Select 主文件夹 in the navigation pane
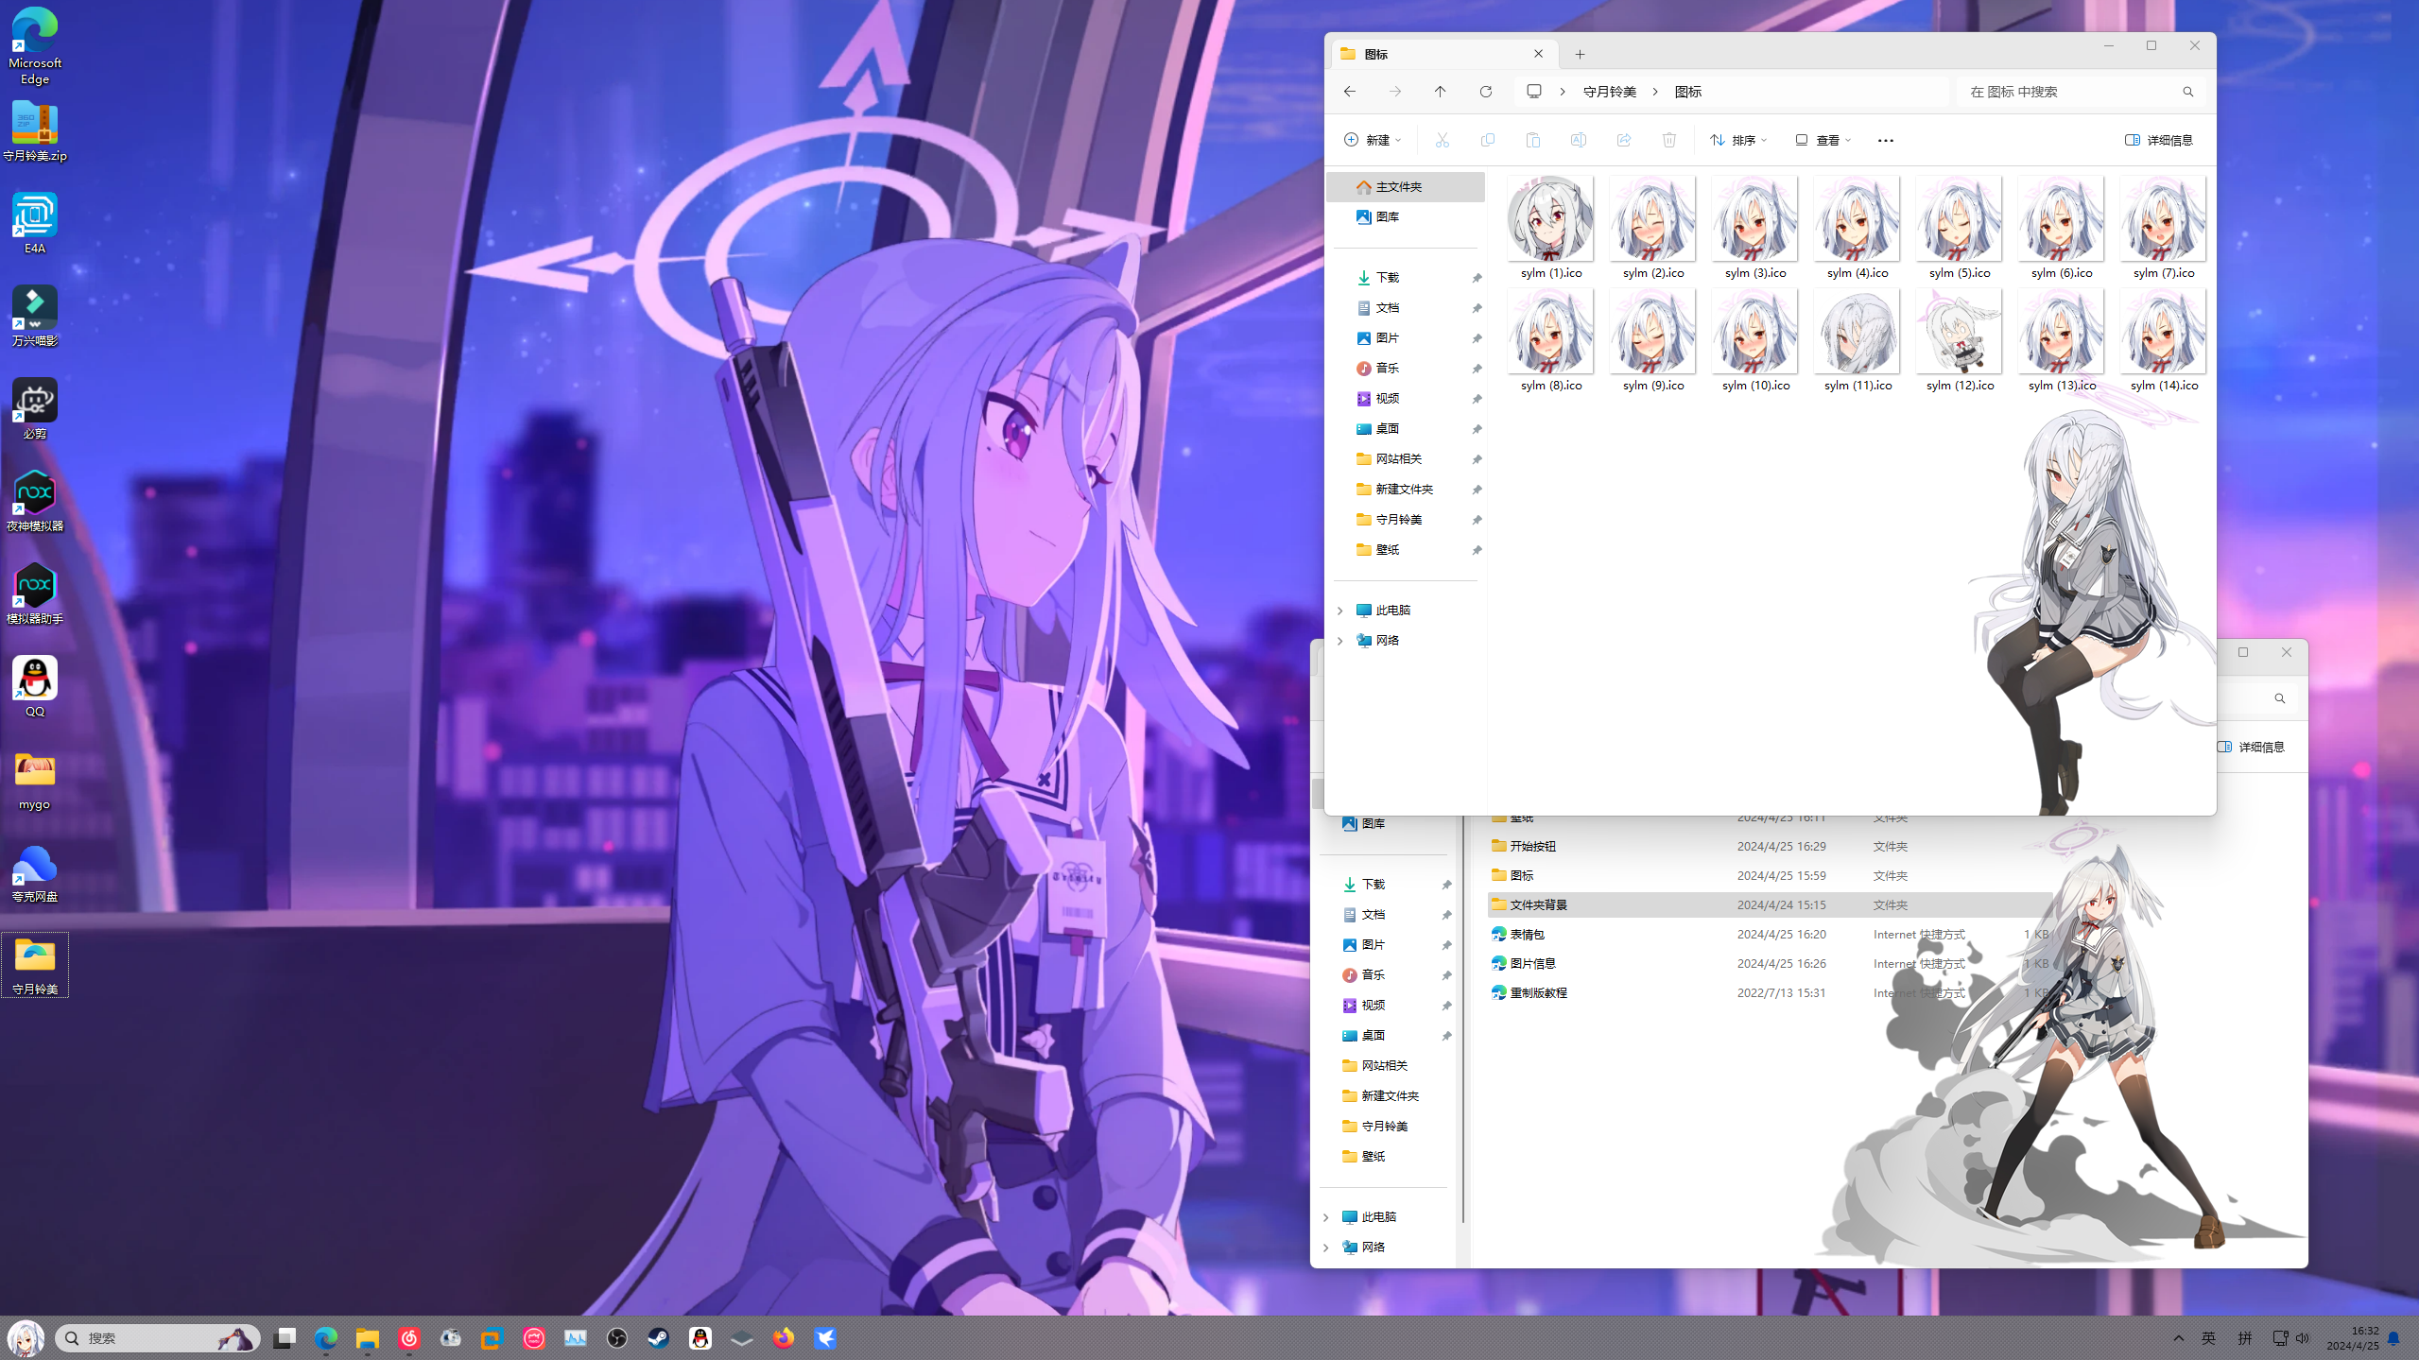This screenshot has width=2419, height=1360. click(x=1398, y=187)
